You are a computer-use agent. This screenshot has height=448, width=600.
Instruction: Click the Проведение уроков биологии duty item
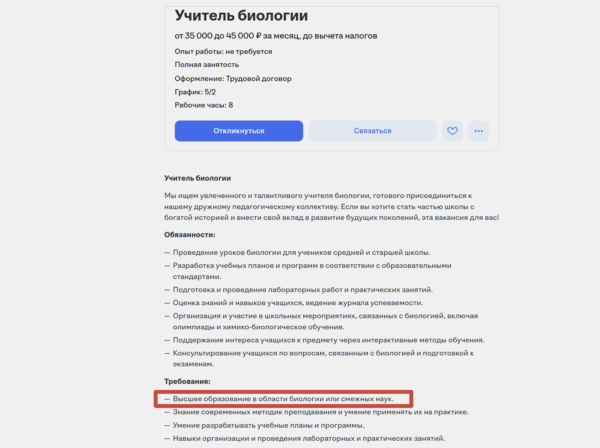click(x=301, y=252)
